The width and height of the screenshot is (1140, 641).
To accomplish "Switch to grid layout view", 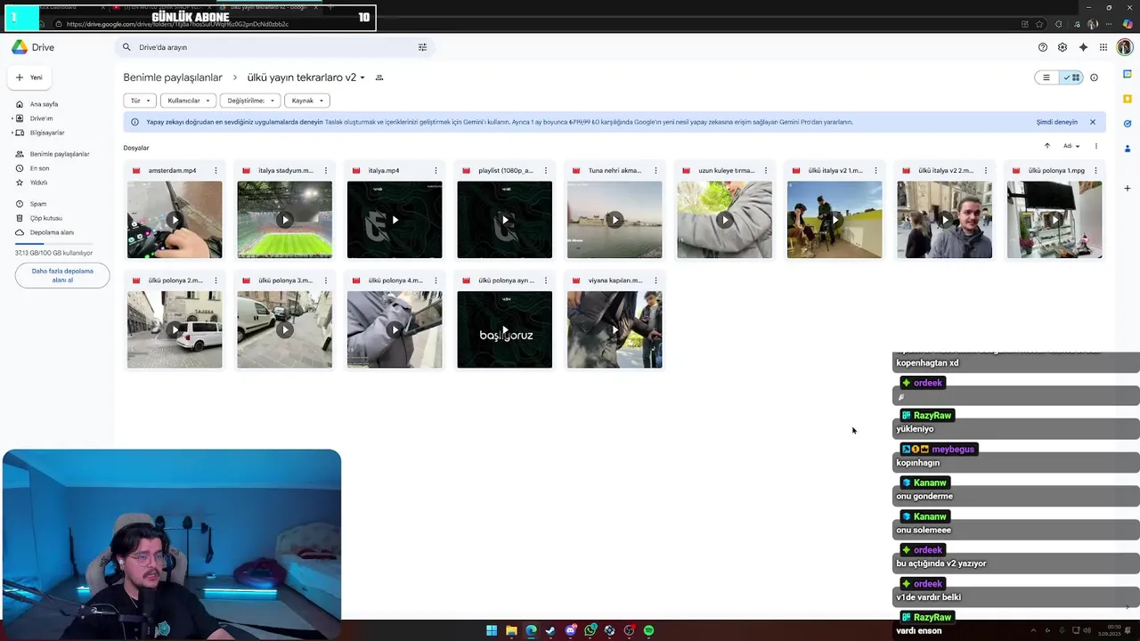I will click(x=1071, y=77).
